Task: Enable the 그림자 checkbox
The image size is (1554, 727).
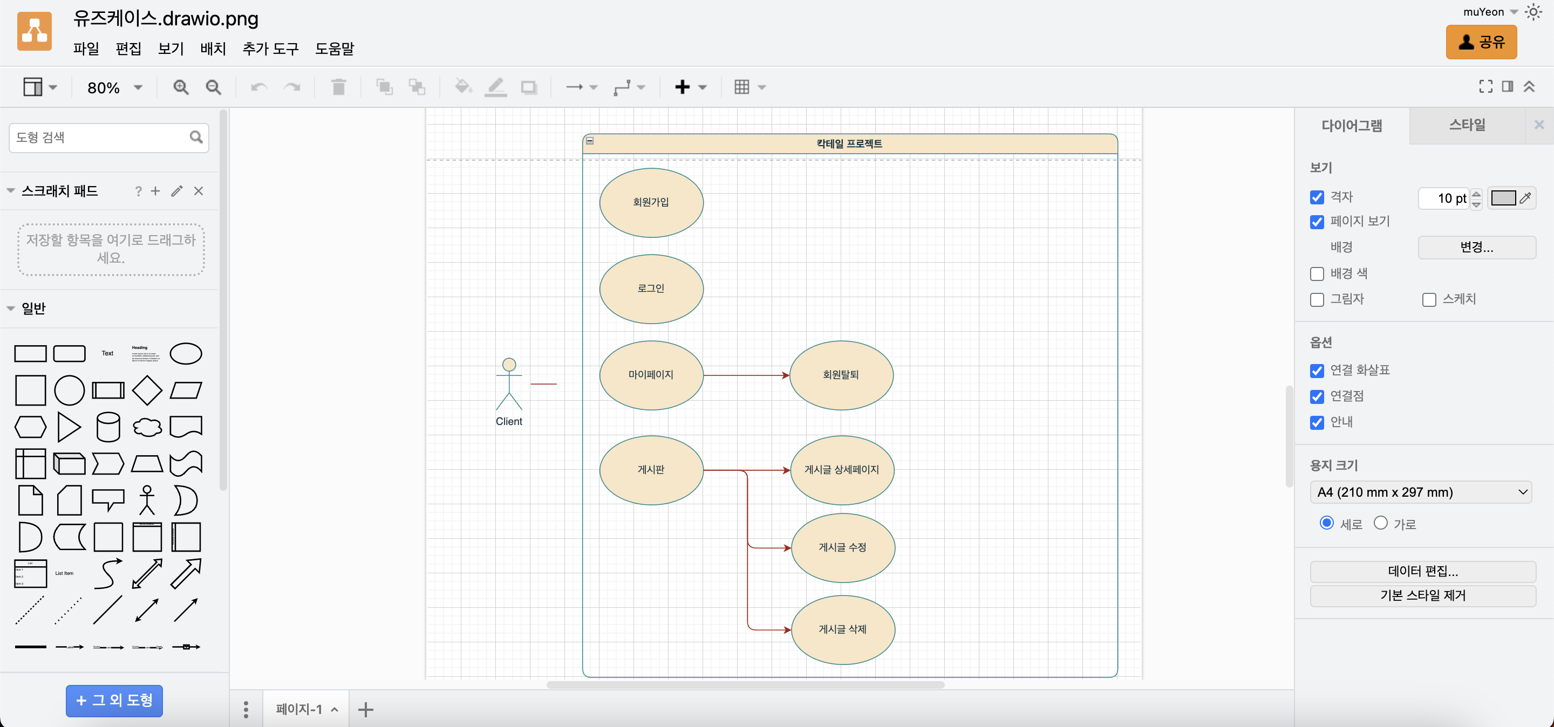Action: [x=1317, y=300]
